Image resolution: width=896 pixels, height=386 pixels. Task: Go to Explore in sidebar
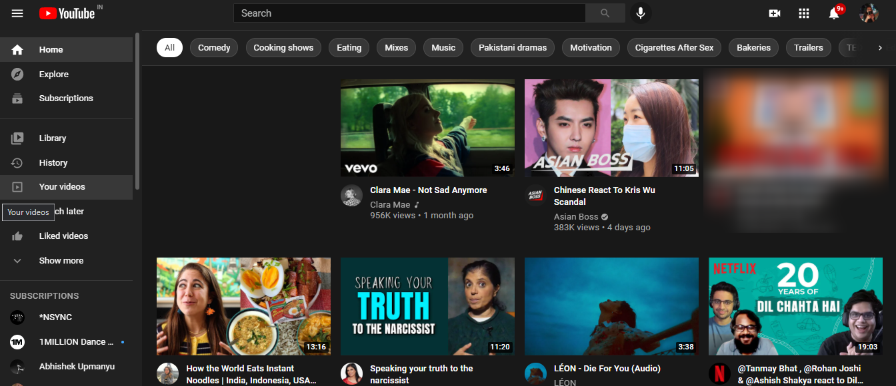[x=53, y=74]
